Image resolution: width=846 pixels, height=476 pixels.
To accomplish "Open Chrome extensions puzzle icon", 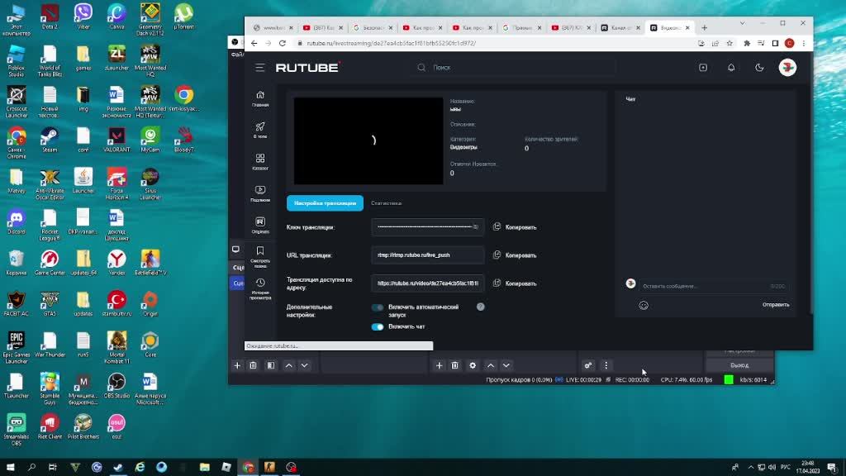I will (x=747, y=43).
